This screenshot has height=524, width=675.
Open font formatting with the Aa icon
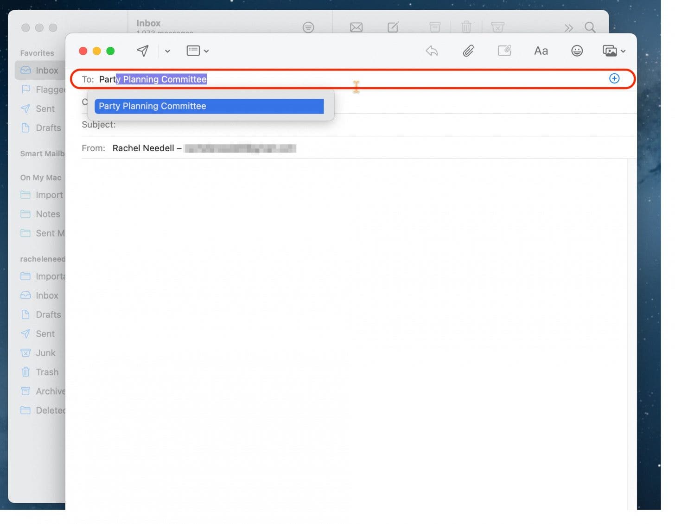coord(540,51)
